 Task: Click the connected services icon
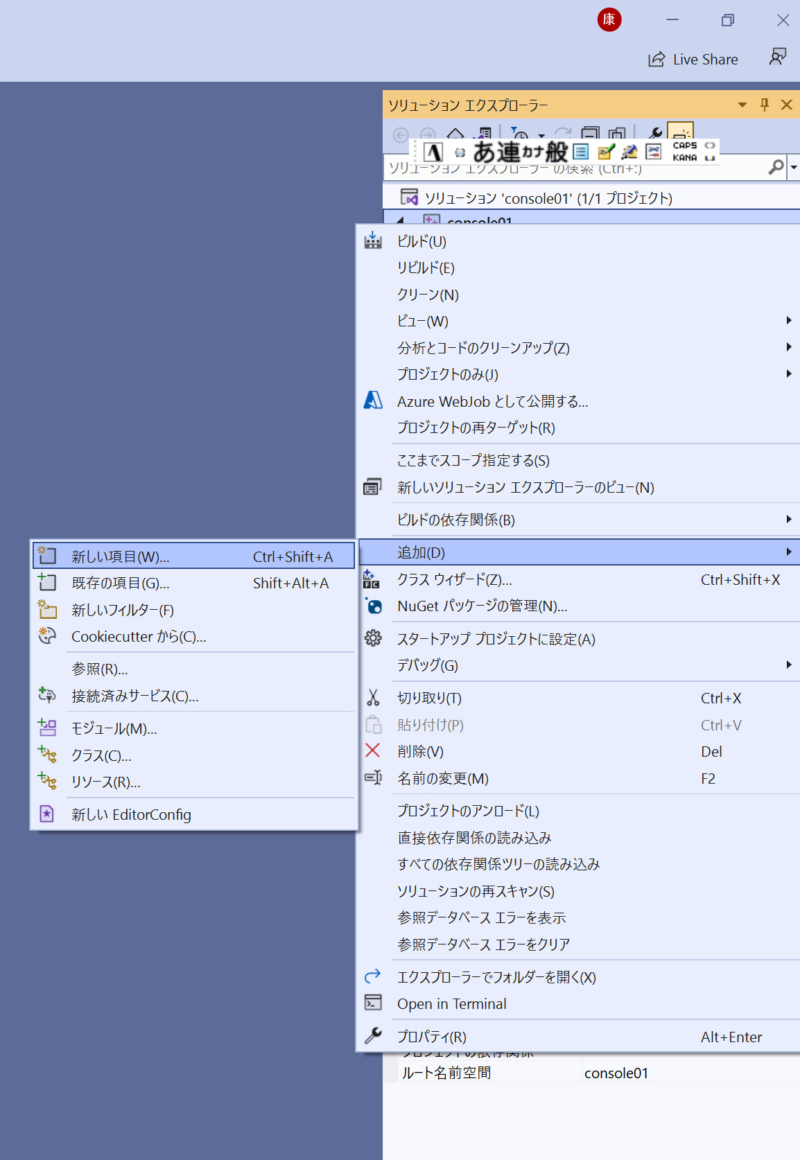(x=47, y=695)
